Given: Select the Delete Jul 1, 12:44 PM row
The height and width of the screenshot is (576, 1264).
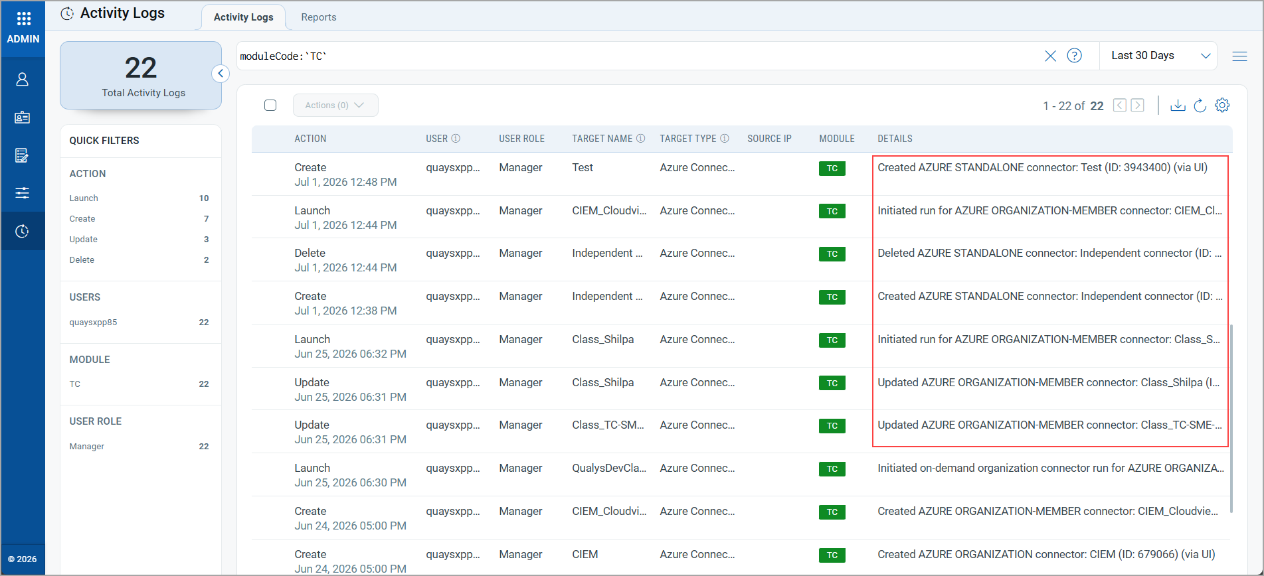Looking at the screenshot, I should [742, 260].
